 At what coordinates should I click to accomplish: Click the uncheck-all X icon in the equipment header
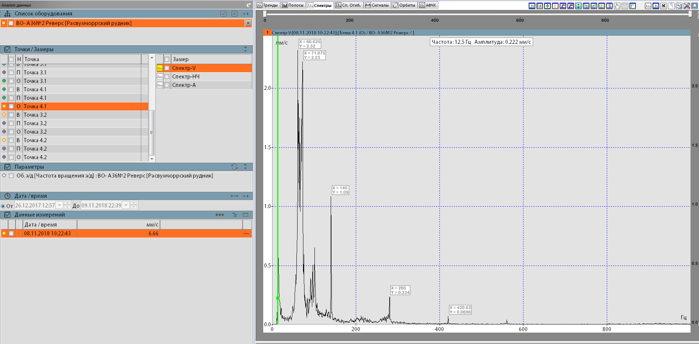(234, 14)
